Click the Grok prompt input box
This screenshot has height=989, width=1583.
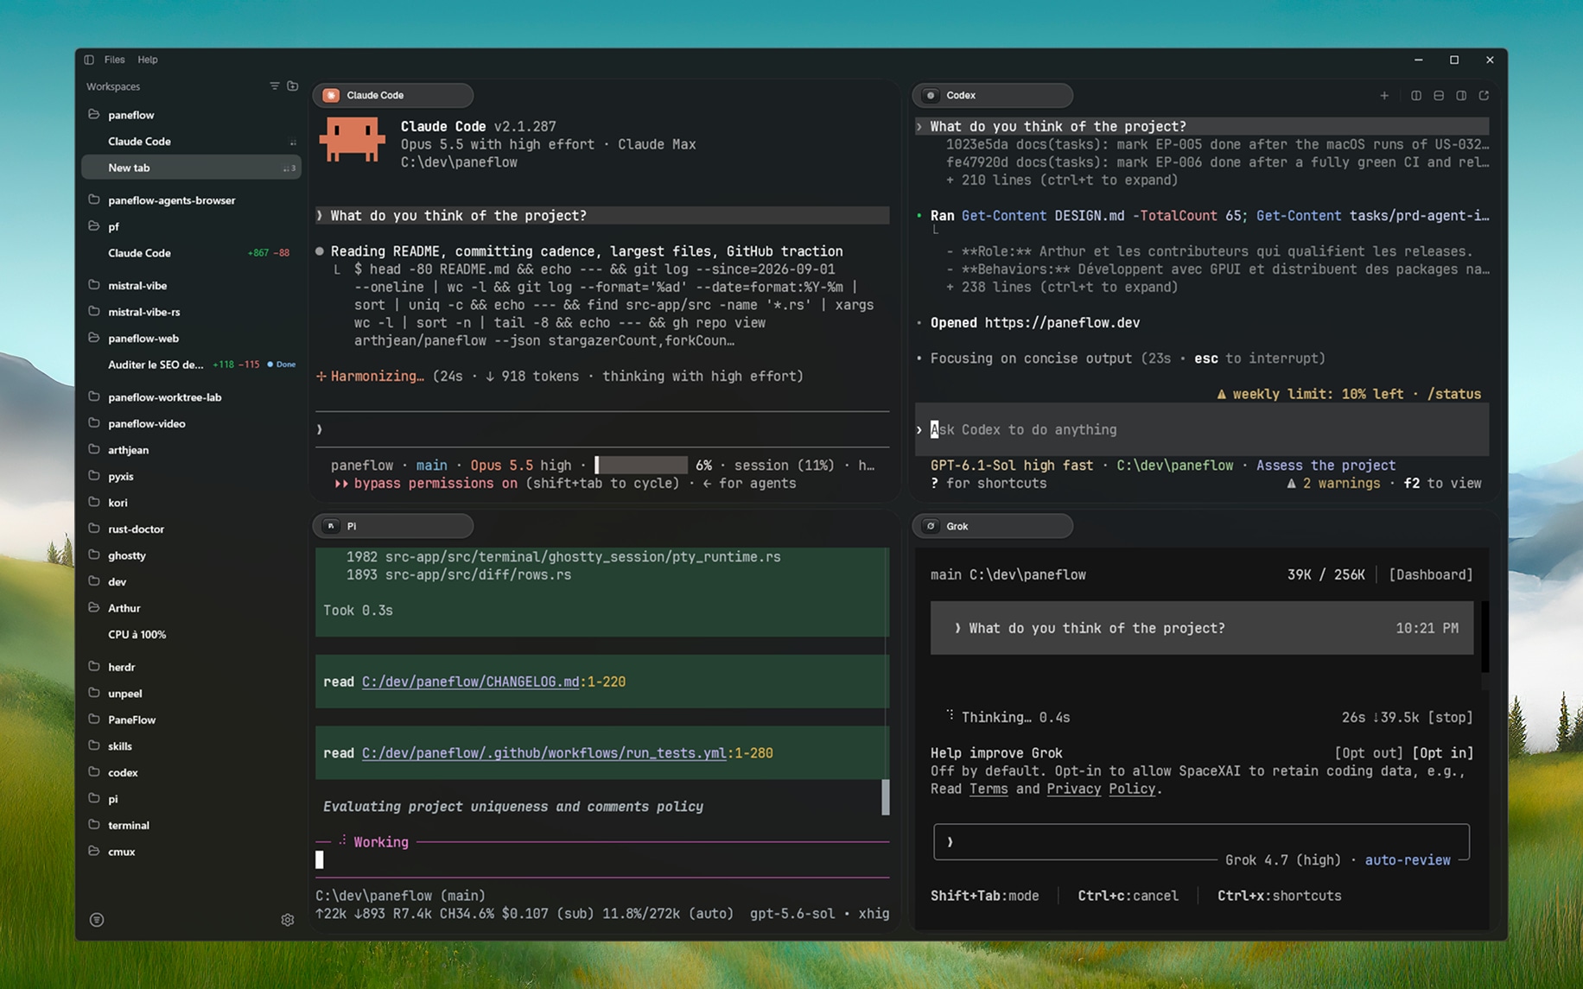[x=1201, y=841]
